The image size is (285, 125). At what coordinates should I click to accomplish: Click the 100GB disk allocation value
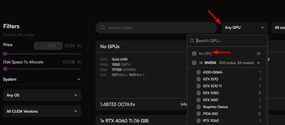[x=69, y=62]
